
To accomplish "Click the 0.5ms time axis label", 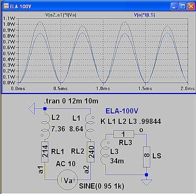I will [x=60, y=88].
